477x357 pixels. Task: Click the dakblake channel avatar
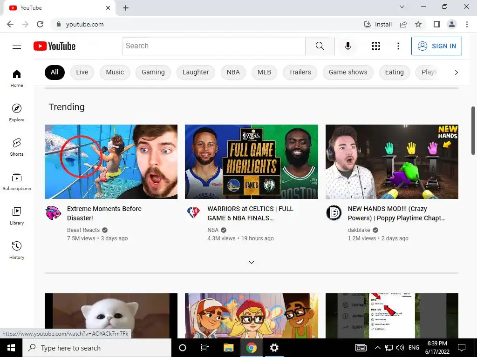click(334, 213)
